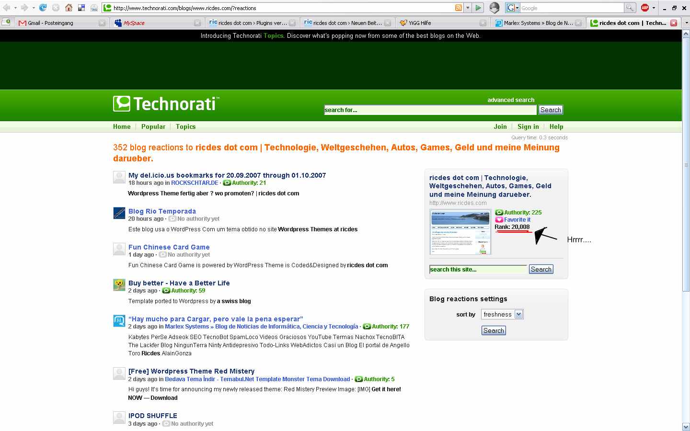Click the pink Favorite it heart icon
This screenshot has height=431, width=690.
click(499, 220)
